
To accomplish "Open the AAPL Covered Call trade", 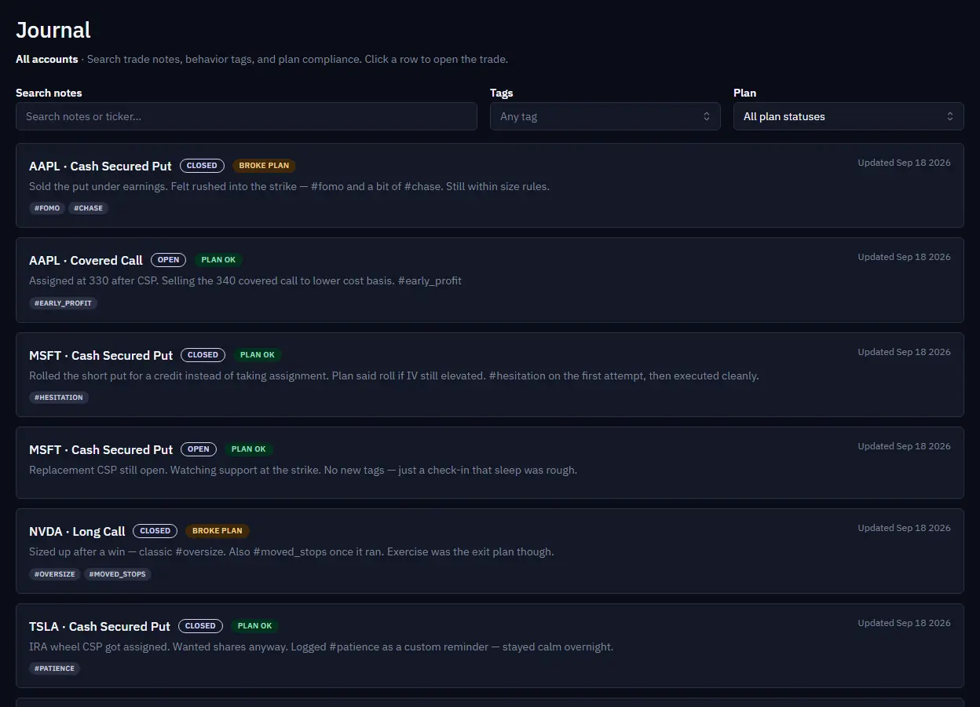I will [x=489, y=280].
